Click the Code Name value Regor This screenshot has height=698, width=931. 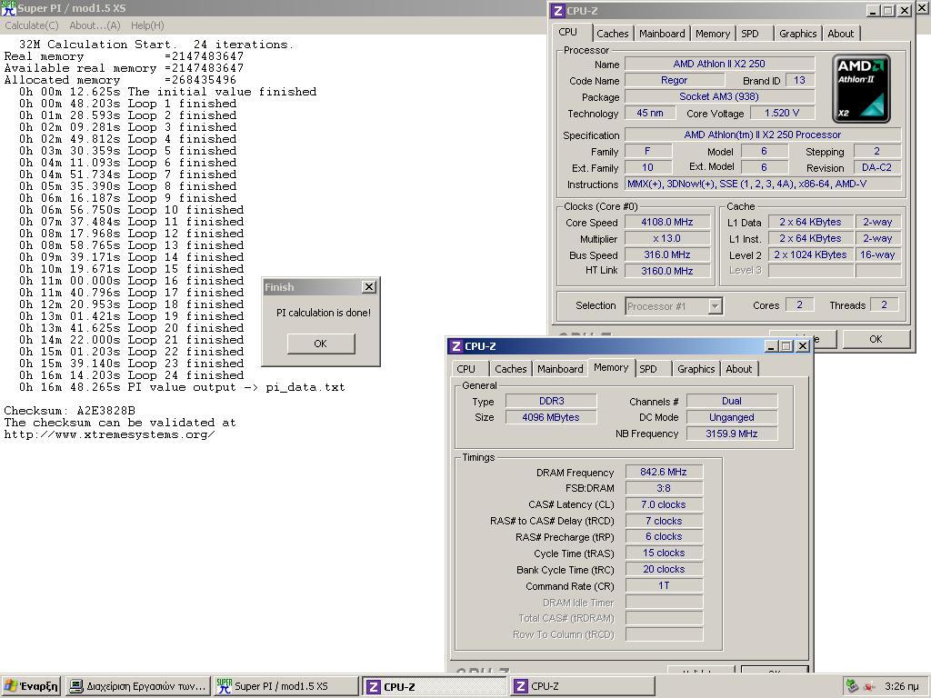(x=675, y=80)
